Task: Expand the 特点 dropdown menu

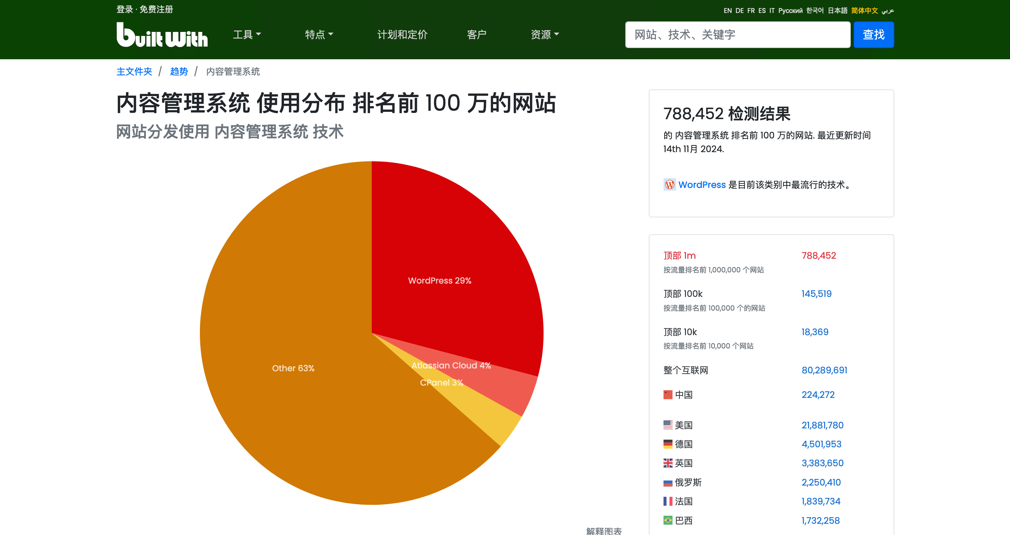Action: coord(319,34)
